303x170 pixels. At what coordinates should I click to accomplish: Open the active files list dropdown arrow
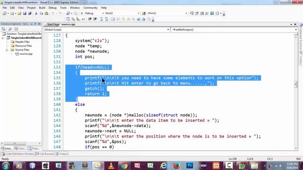291,25
